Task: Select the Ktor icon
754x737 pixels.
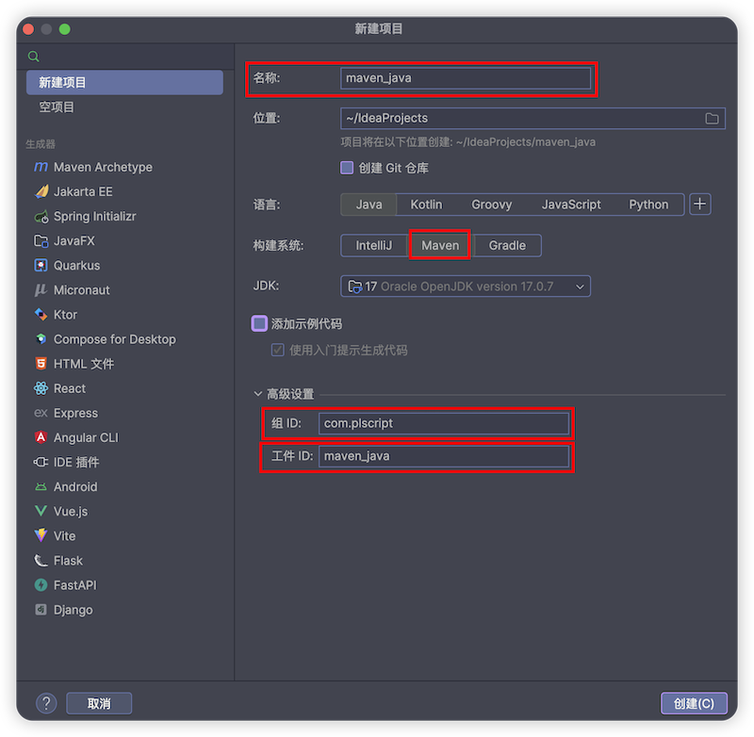Action: coord(41,315)
